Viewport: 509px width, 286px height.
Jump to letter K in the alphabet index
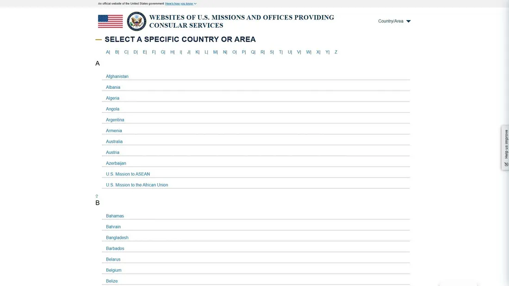198,52
